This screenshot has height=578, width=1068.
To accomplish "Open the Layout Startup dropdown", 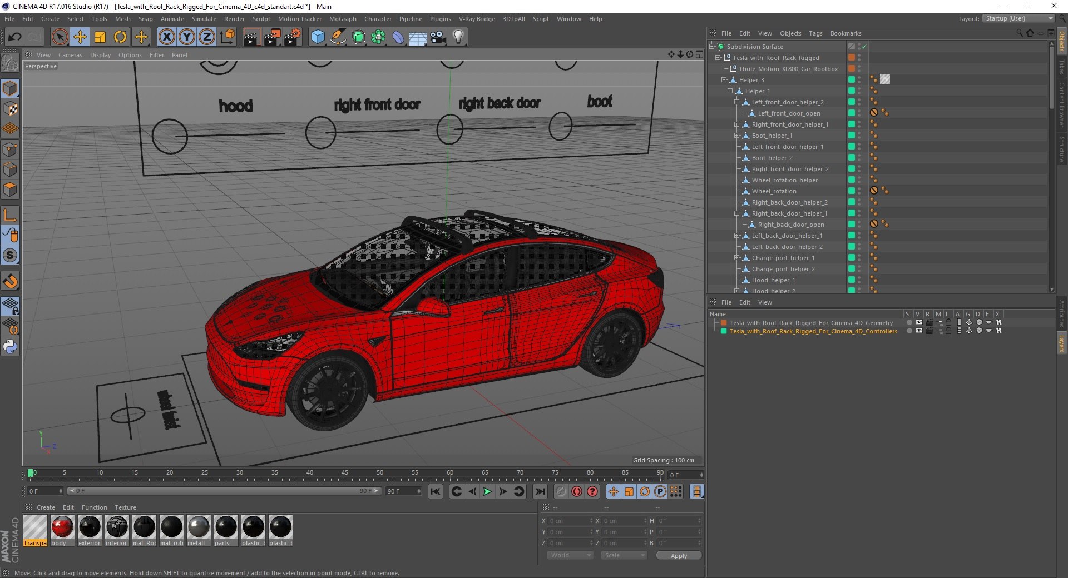I will click(1018, 18).
